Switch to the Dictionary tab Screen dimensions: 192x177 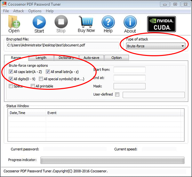[x=66, y=58]
